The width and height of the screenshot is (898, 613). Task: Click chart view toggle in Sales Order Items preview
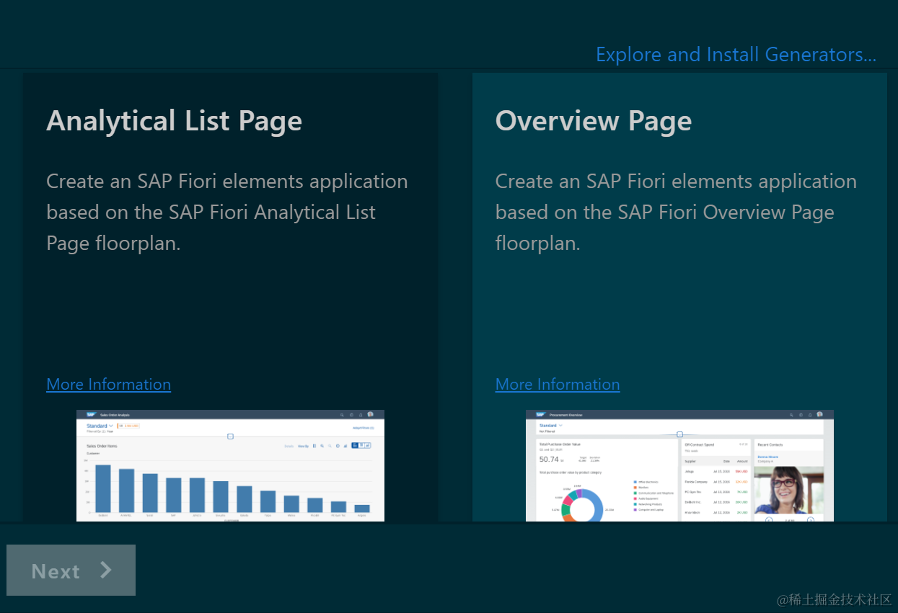coord(356,446)
